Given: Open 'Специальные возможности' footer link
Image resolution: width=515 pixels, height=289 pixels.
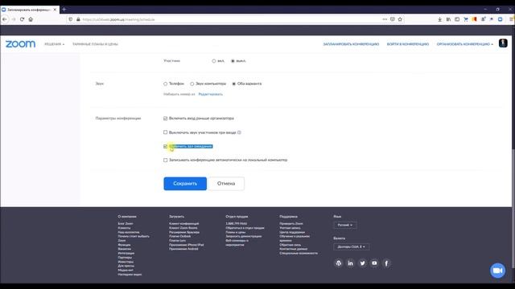Looking at the screenshot, I should [299, 254].
